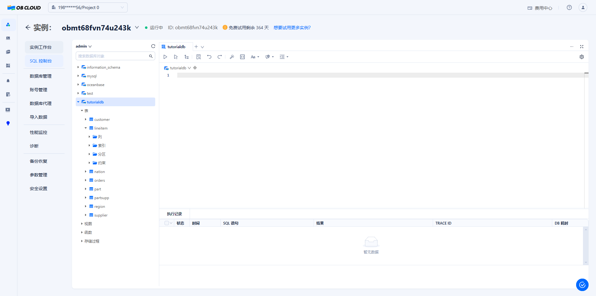Viewport: 596px width, 296px height.
Task: Click the search magnifier in object search
Action: click(x=151, y=56)
